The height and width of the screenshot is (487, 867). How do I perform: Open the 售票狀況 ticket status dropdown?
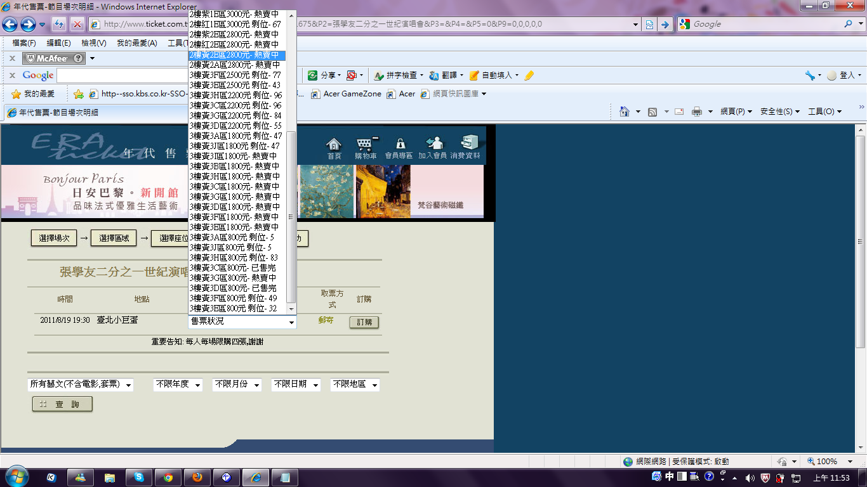pyautogui.click(x=242, y=322)
